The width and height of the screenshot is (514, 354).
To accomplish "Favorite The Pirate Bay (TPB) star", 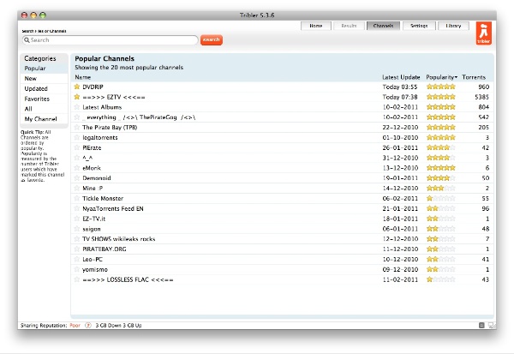I will [x=77, y=128].
